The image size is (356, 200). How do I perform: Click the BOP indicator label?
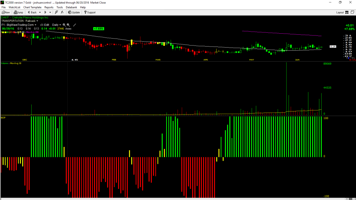coord(3,118)
